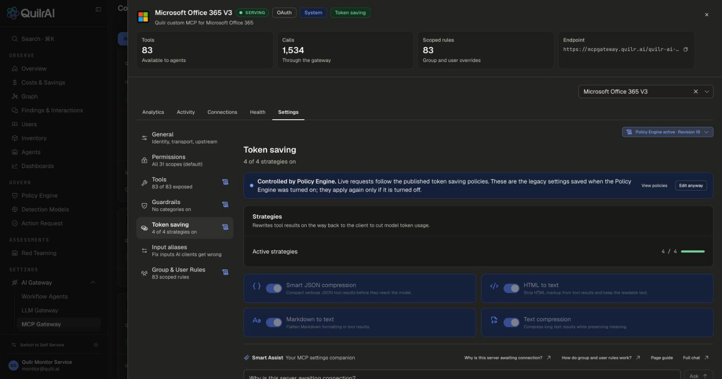Screen dimensions: 722x379
Task: Open how group and user rules work
Action: coord(601,358)
